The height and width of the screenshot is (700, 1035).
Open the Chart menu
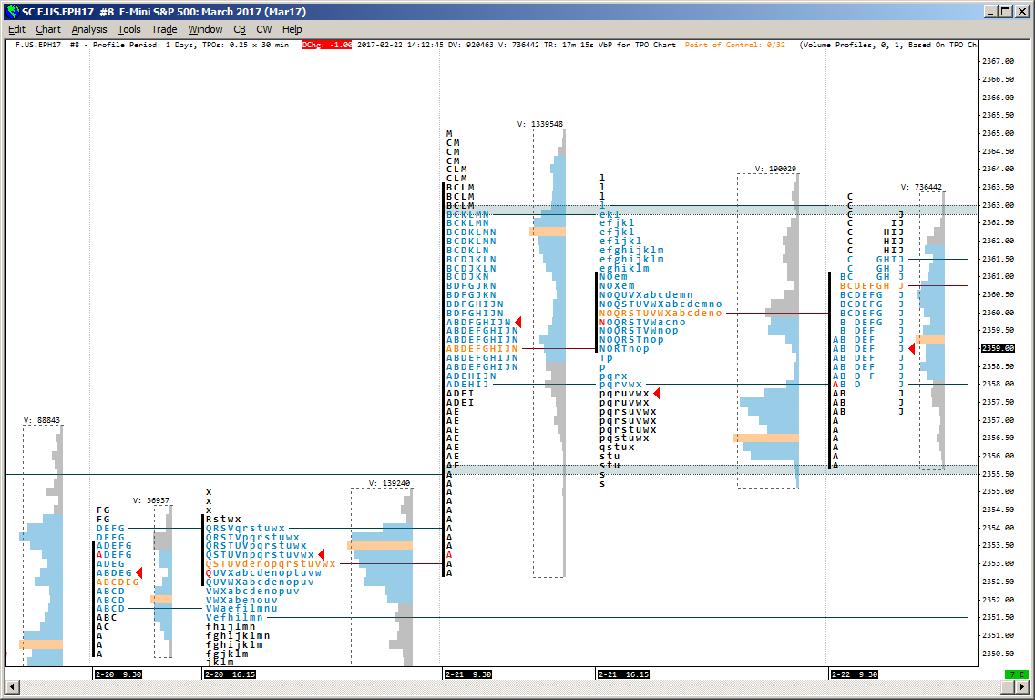(48, 29)
